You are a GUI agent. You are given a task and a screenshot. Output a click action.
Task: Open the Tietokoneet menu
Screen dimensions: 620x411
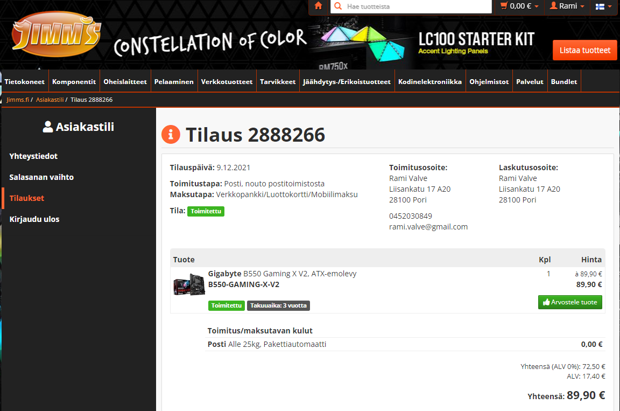click(25, 81)
